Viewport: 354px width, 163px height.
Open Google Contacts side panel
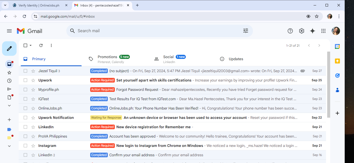coord(337,90)
